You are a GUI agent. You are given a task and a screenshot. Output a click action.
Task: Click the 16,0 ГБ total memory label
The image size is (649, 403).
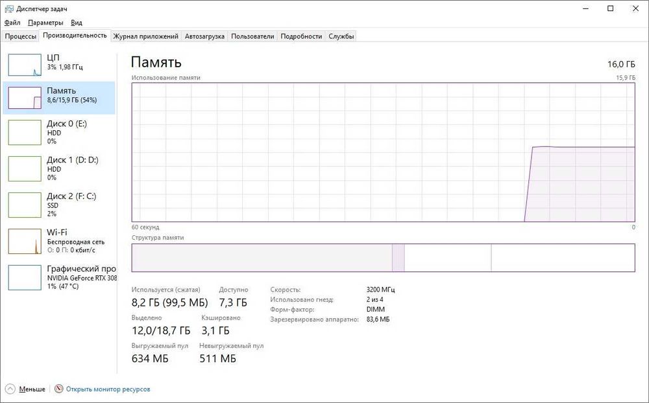621,64
